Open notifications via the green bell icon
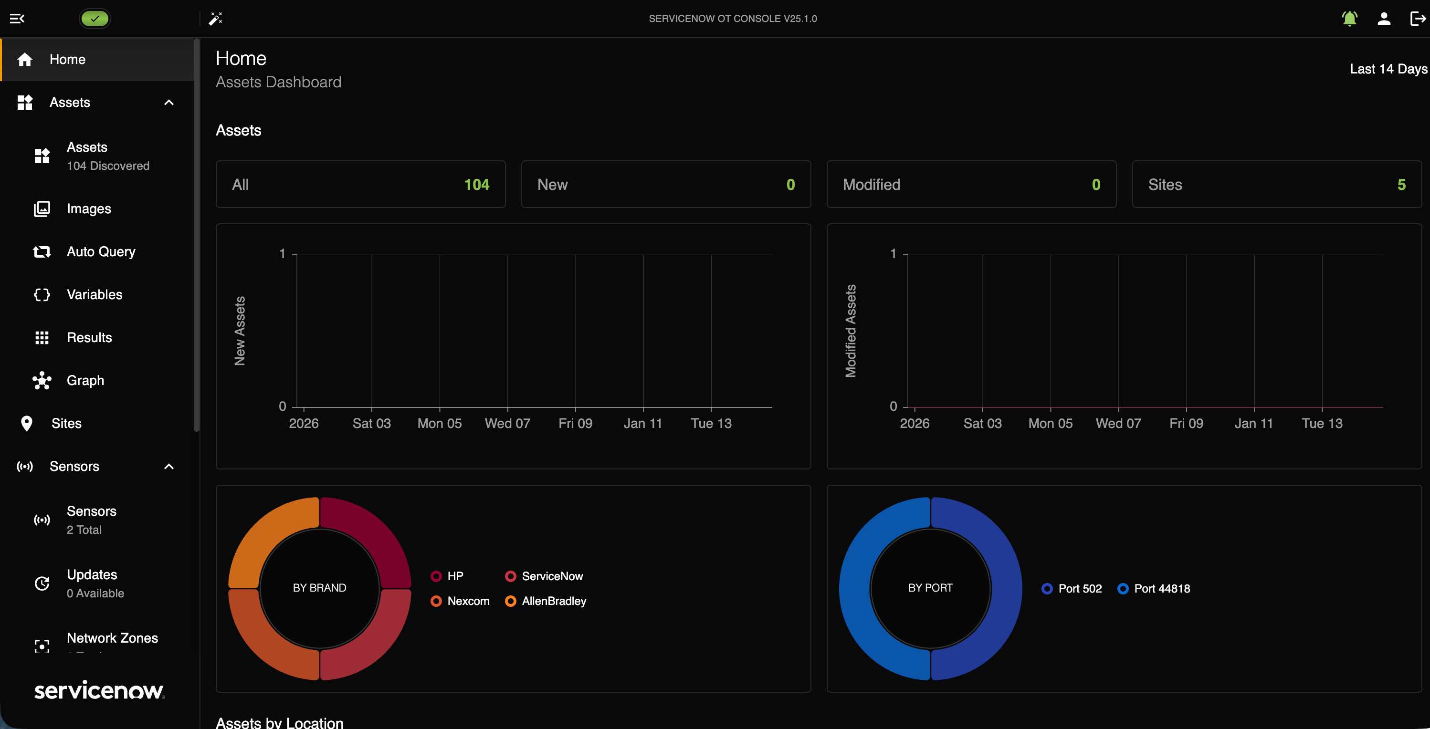Screen dimensions: 1430x729 click(1349, 19)
